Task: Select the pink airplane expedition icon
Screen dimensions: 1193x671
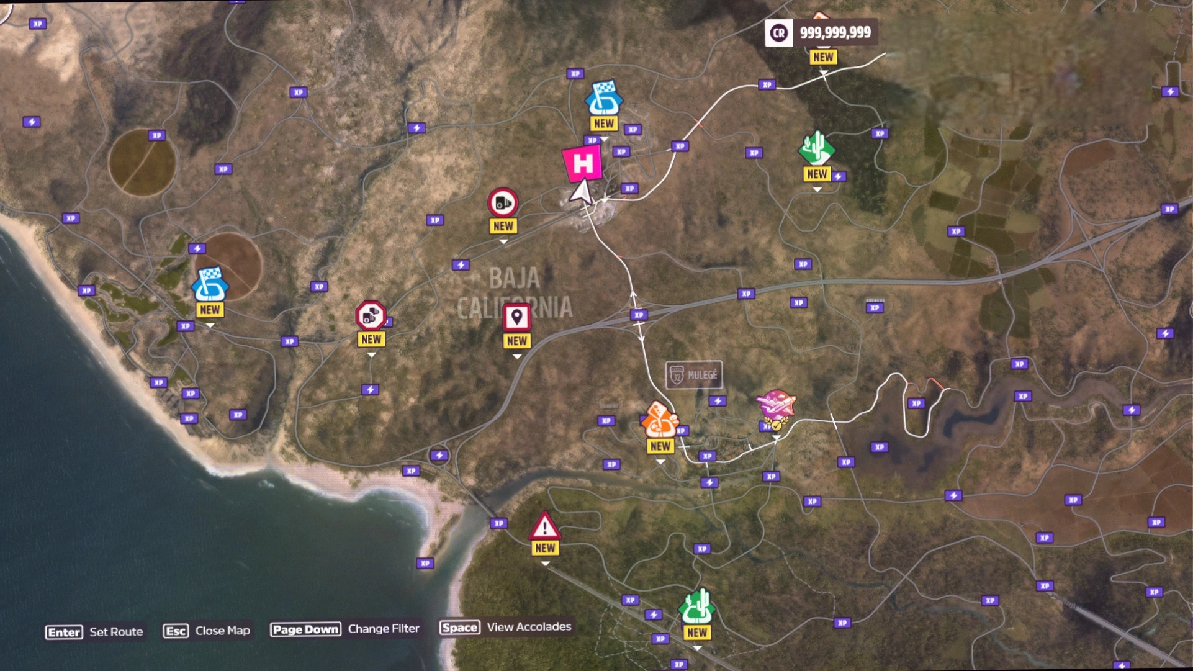Action: pos(776,405)
